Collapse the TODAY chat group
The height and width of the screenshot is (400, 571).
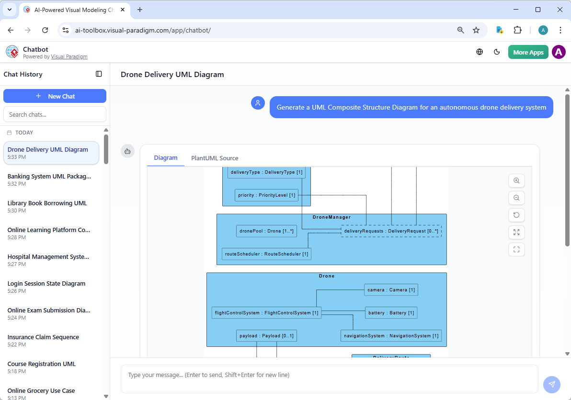click(x=20, y=133)
